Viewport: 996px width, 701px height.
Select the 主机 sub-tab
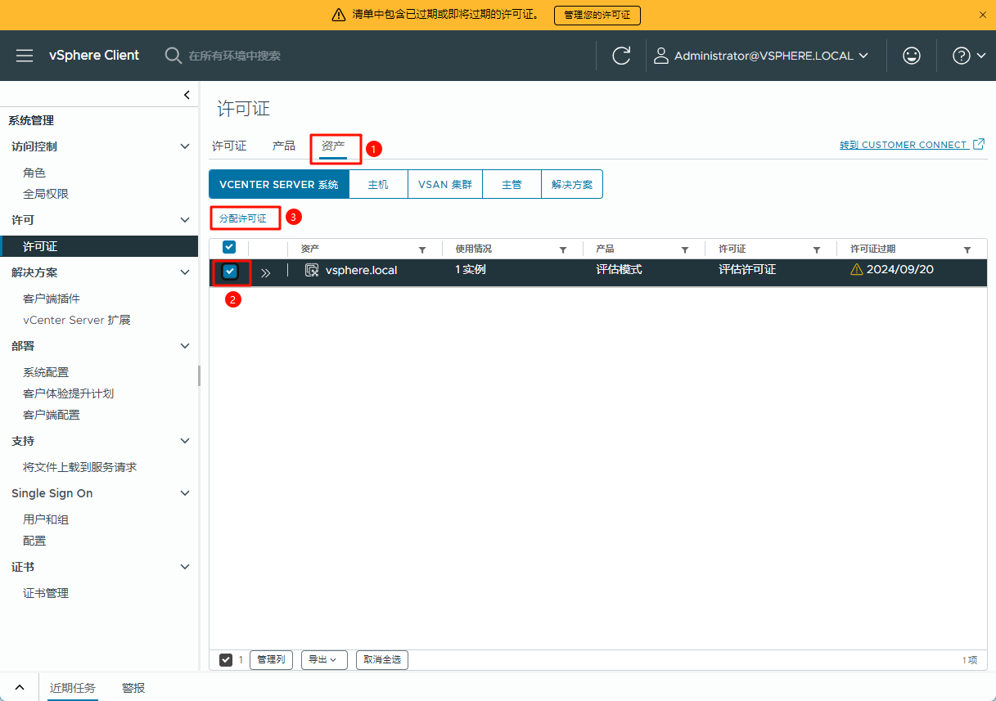[x=378, y=185]
